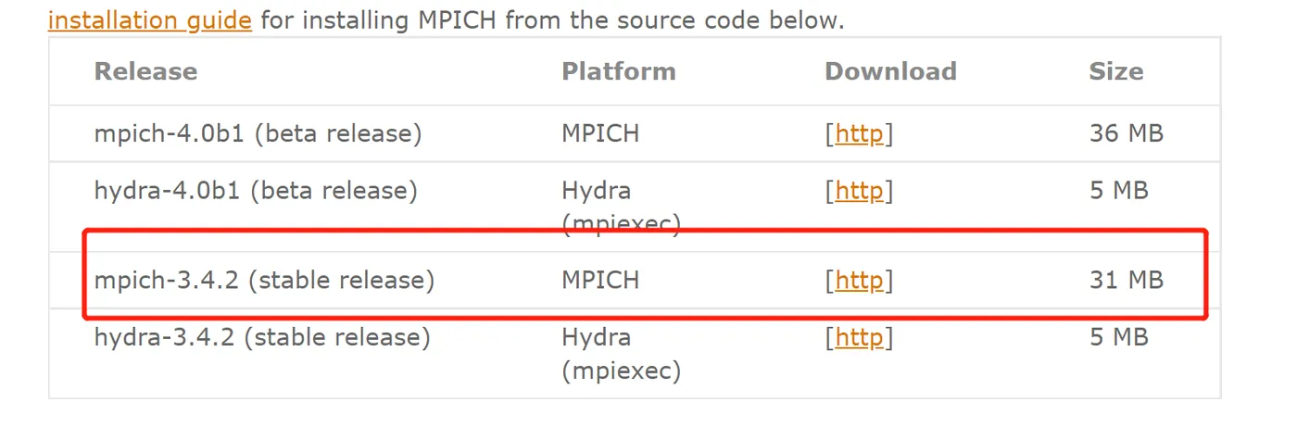Click 5 MB size in hydra-3.4.2 row
The height and width of the screenshot is (427, 1297).
pyautogui.click(x=1118, y=337)
